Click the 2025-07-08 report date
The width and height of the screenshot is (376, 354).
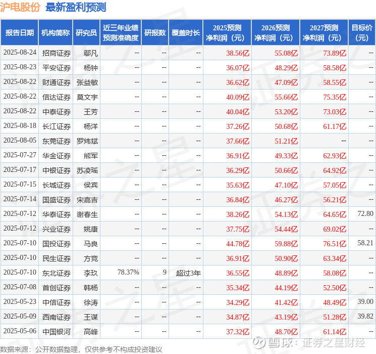[20, 287]
